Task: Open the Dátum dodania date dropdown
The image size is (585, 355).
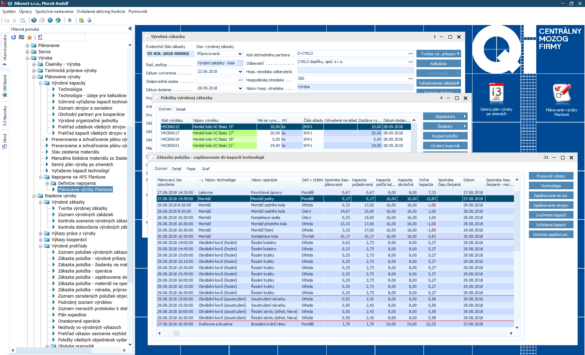Action: 240,88
